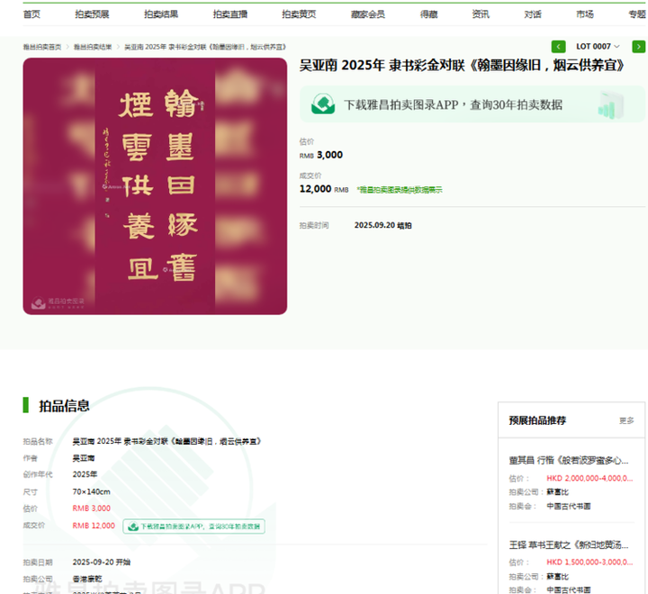The image size is (648, 594).
Task: Click the small green download APP button beside 成交价
Action: 193,526
